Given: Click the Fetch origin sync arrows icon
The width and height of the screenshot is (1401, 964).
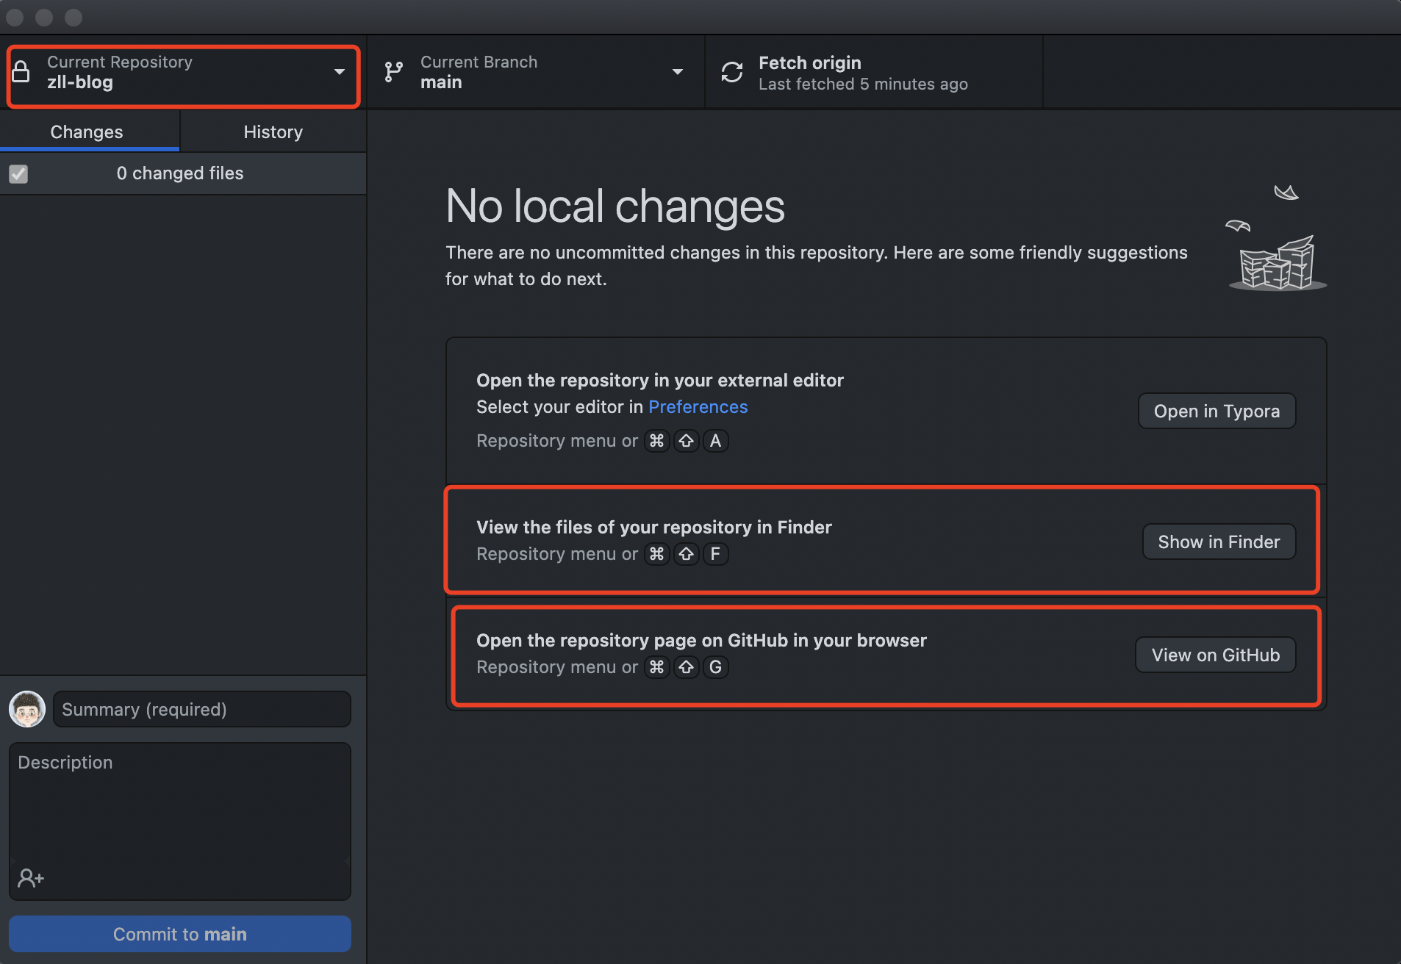Looking at the screenshot, I should pyautogui.click(x=732, y=72).
